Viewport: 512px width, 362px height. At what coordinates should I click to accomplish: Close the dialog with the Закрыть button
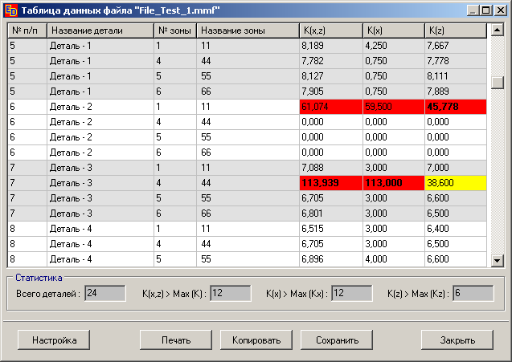[x=457, y=340]
